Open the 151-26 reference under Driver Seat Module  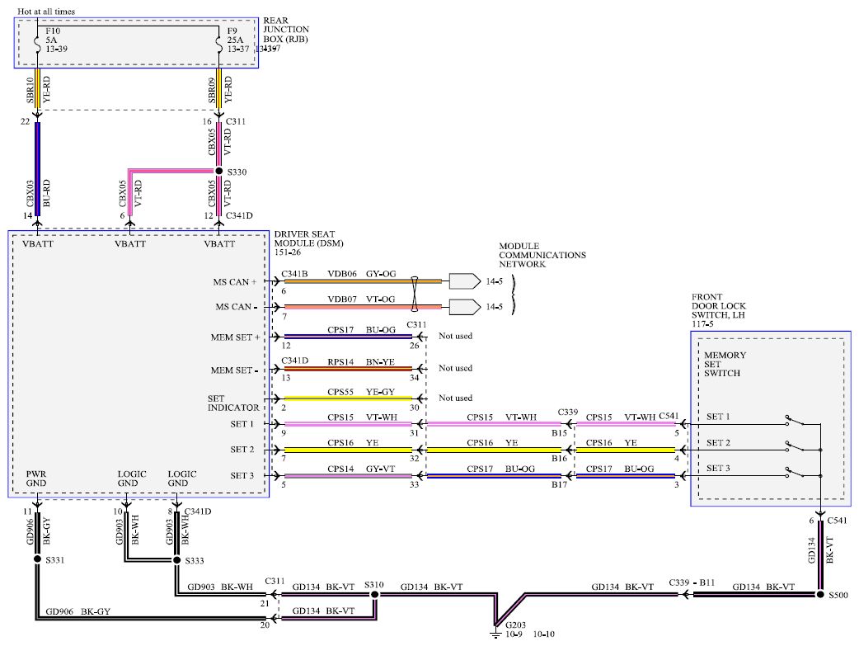(288, 252)
